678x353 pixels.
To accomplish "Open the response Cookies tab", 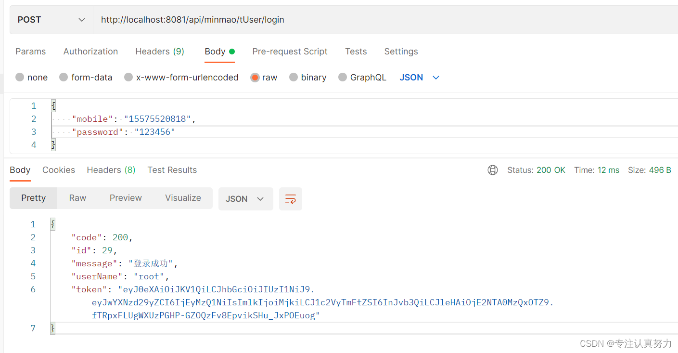I will [x=59, y=170].
